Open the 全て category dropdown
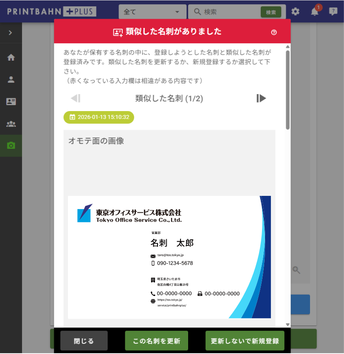Viewport: 344px width, 354px height. pyautogui.click(x=152, y=12)
